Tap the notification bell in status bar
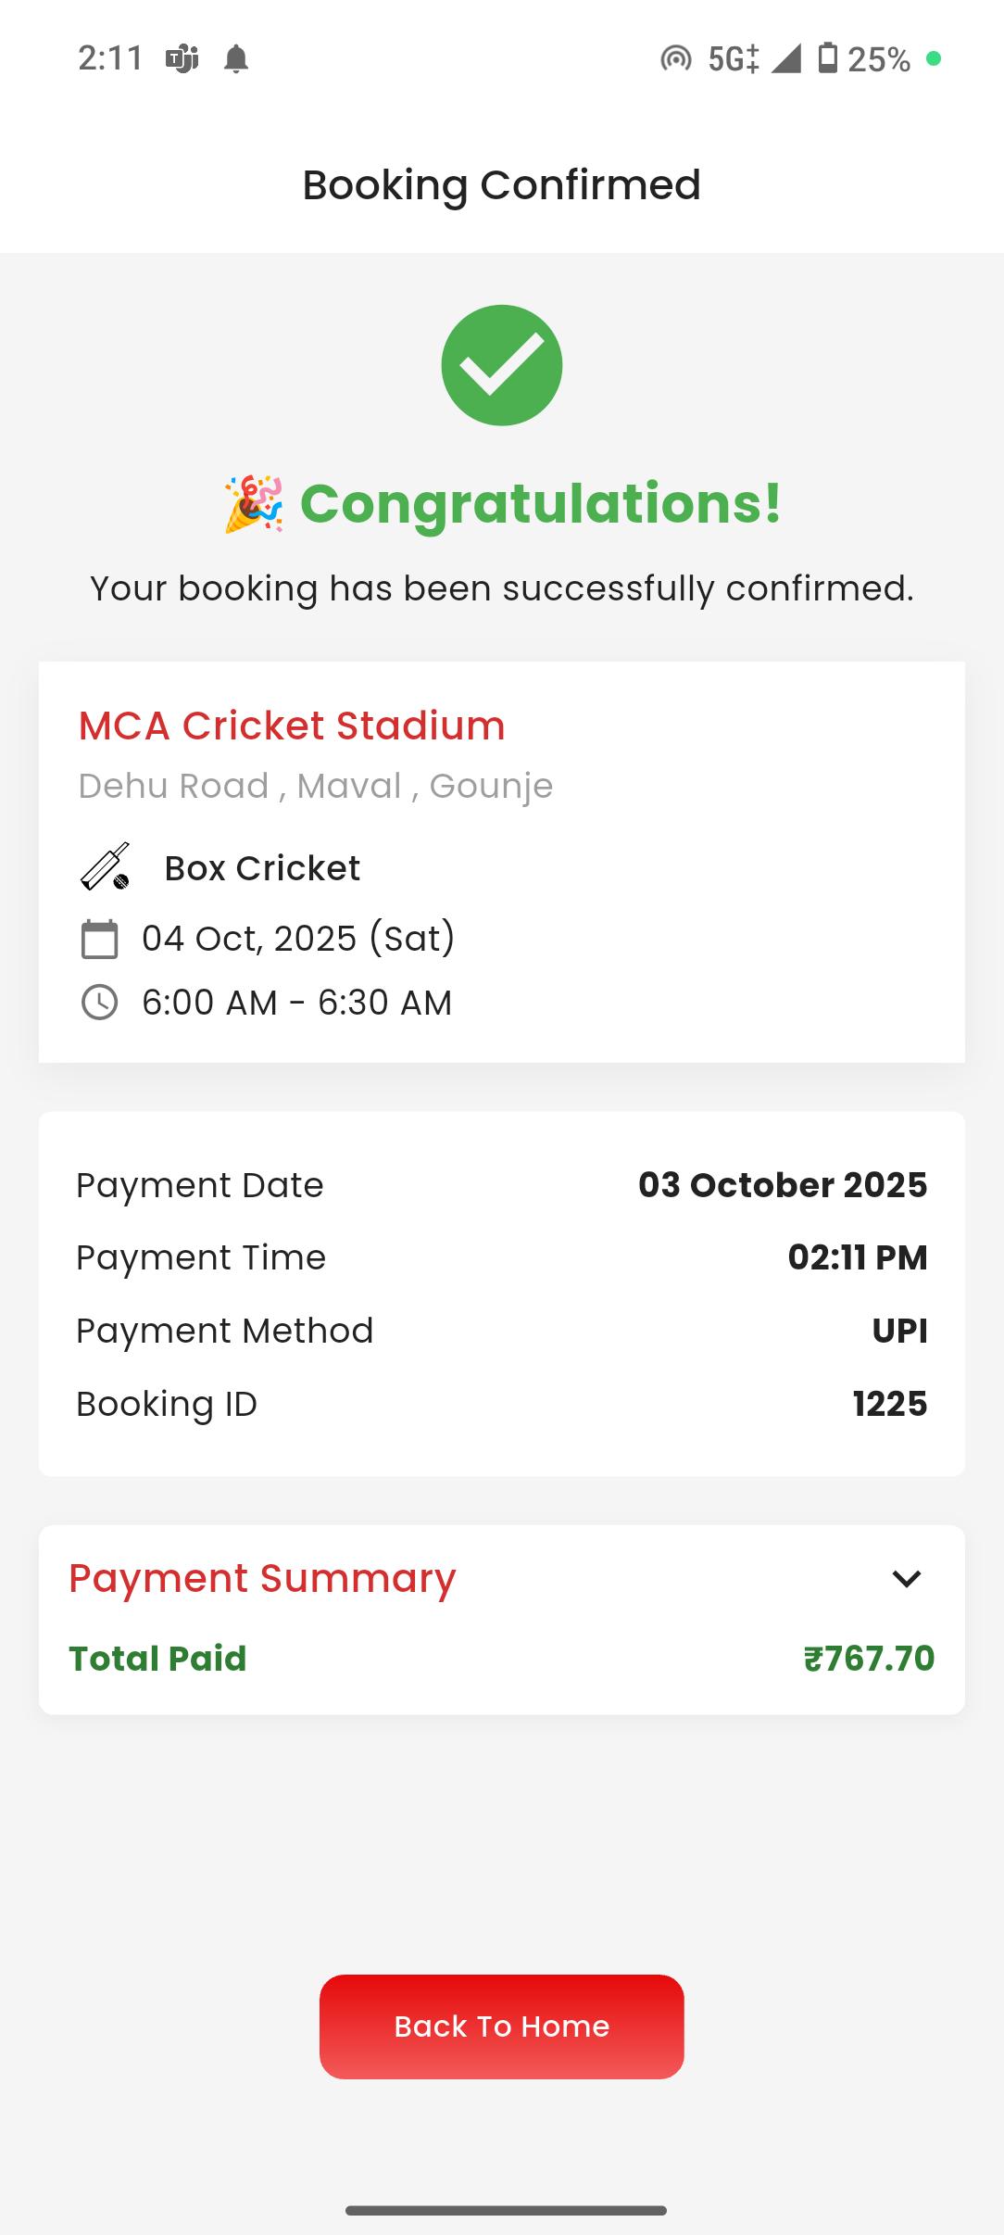Viewport: 1004px width, 2235px height. point(236,59)
